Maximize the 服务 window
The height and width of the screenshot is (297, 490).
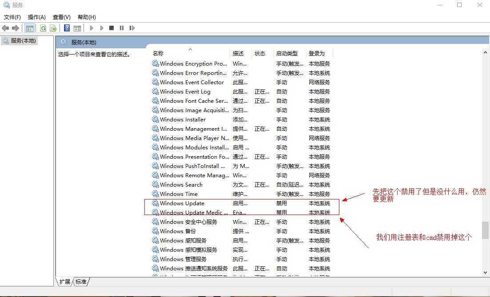tap(459, 5)
